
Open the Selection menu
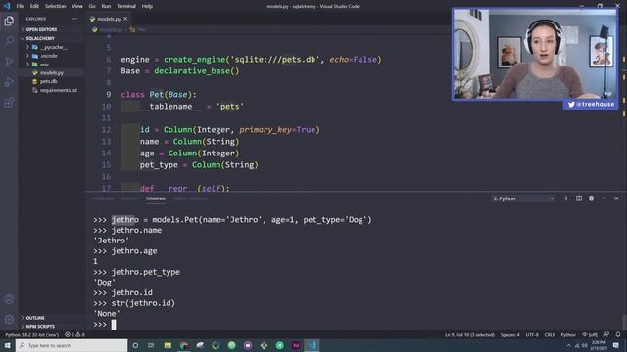(x=55, y=6)
